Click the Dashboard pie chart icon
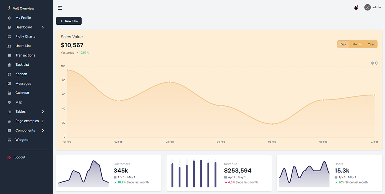This screenshot has width=385, height=194. (9, 27)
